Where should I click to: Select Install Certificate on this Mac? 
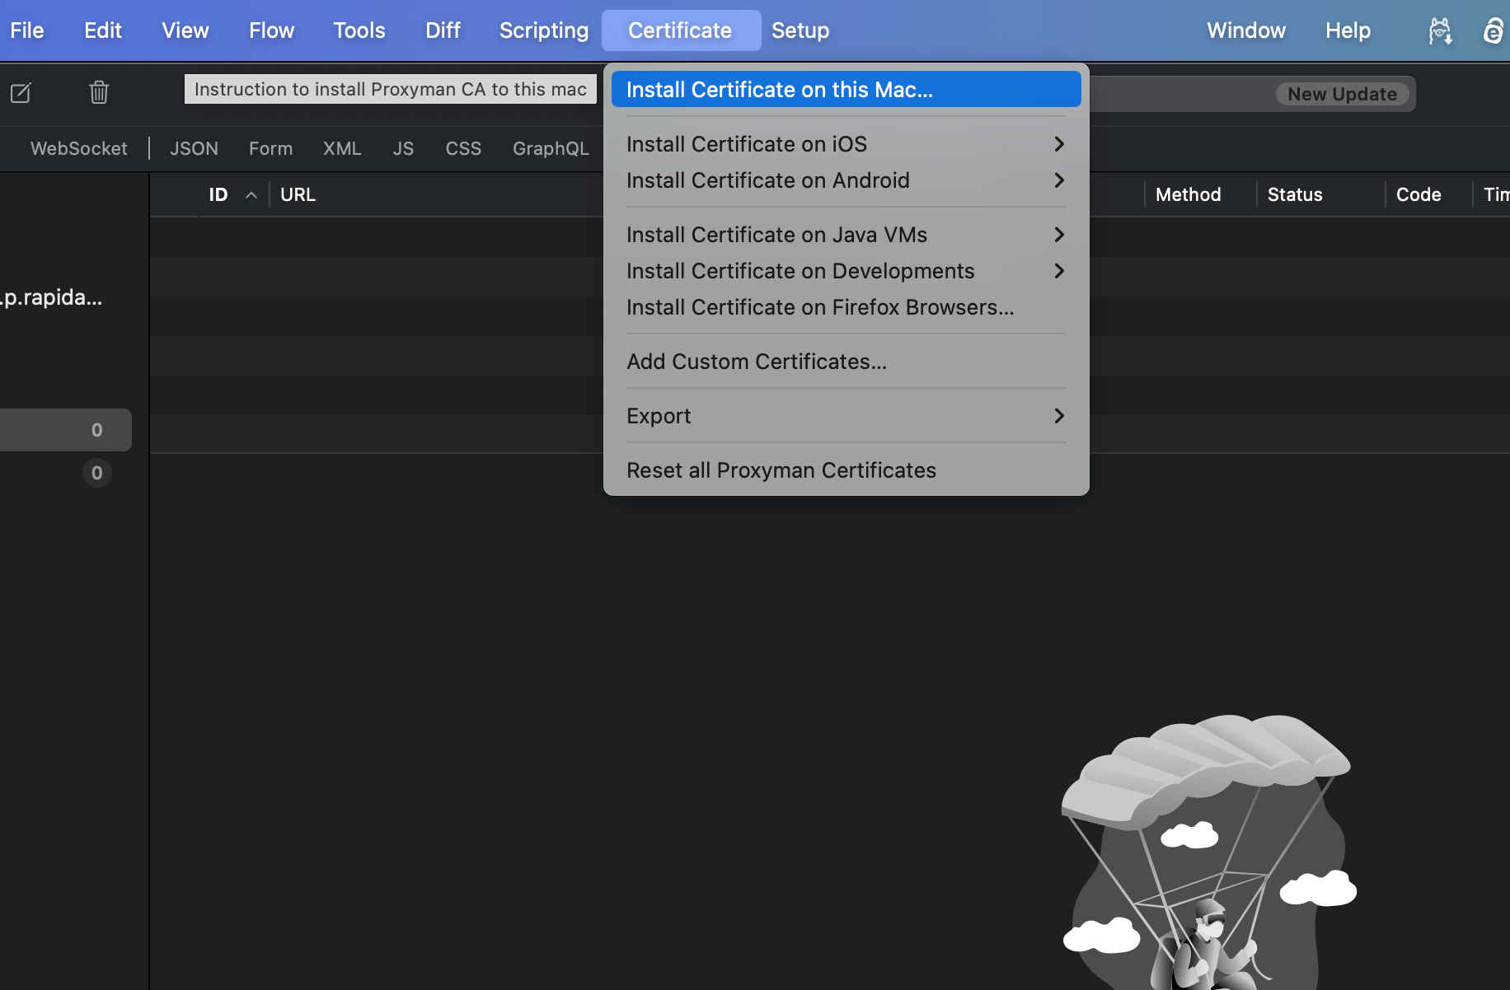[846, 89]
